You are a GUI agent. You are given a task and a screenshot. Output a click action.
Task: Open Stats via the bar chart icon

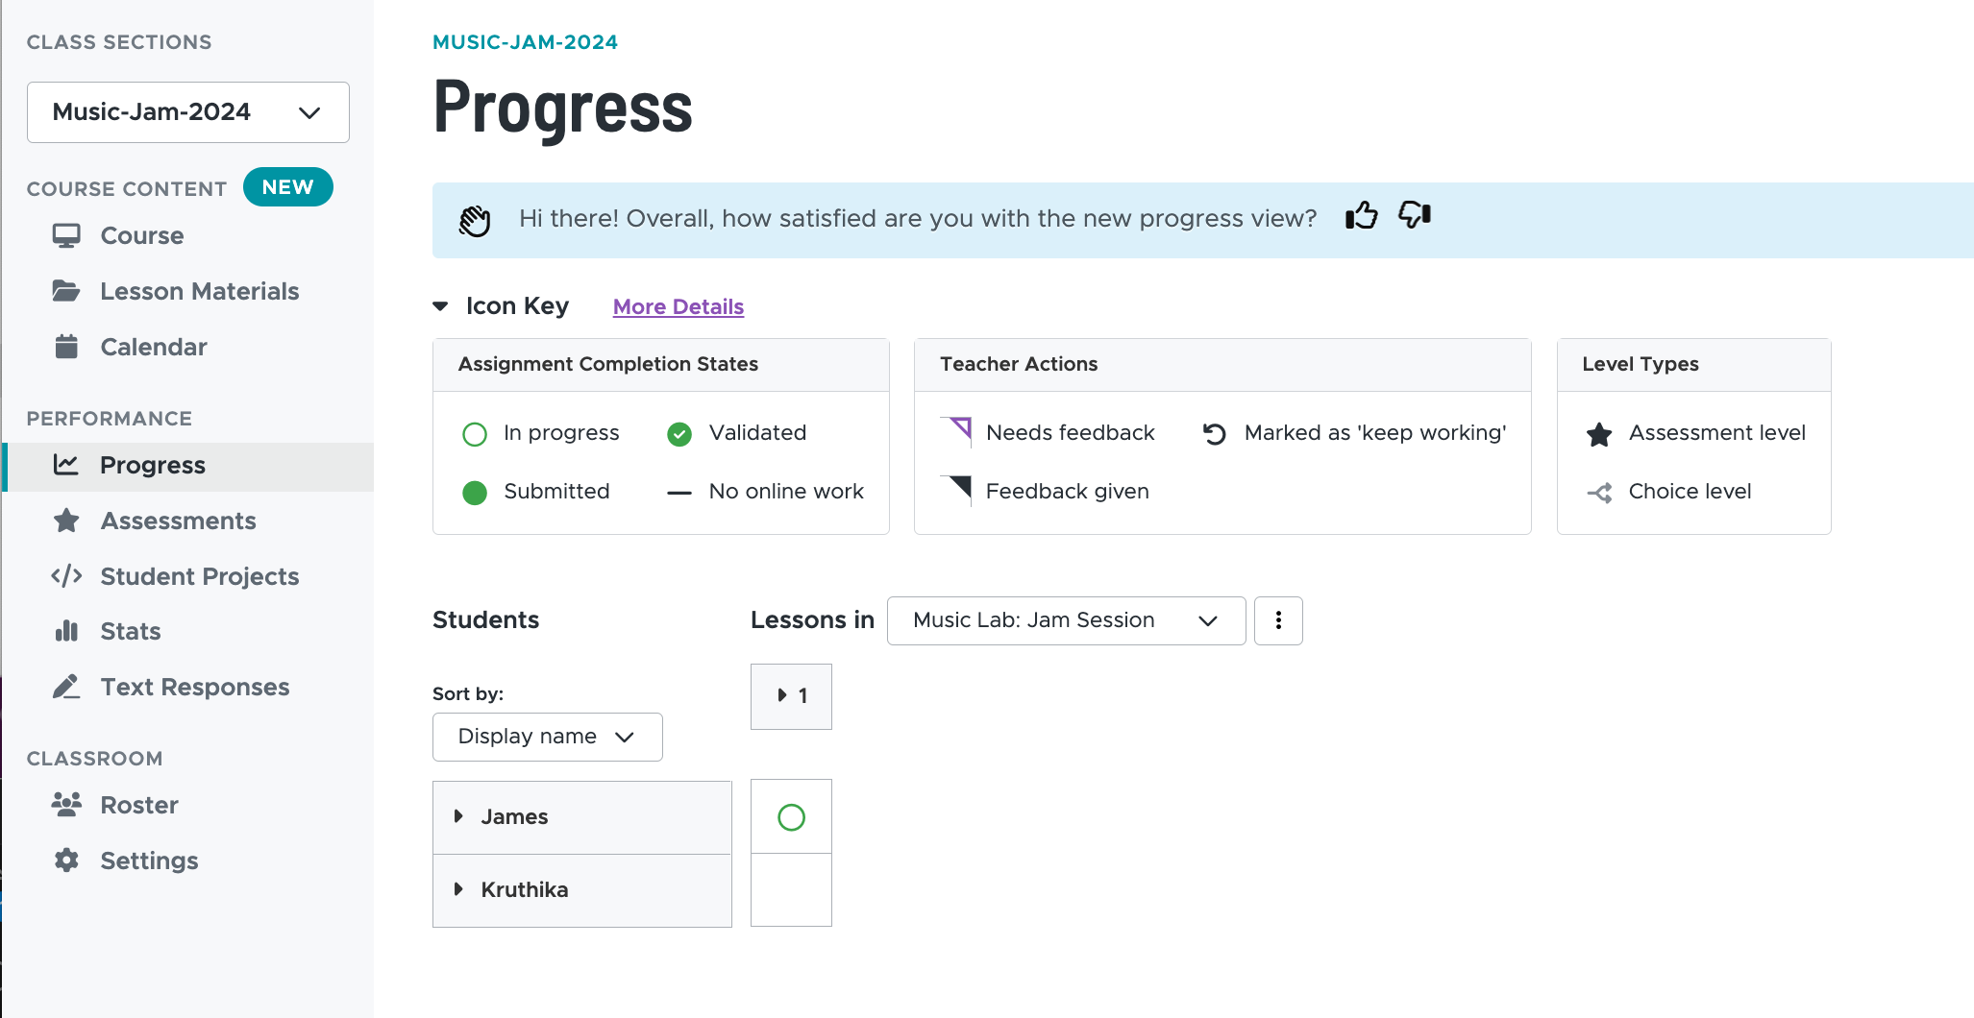66,631
